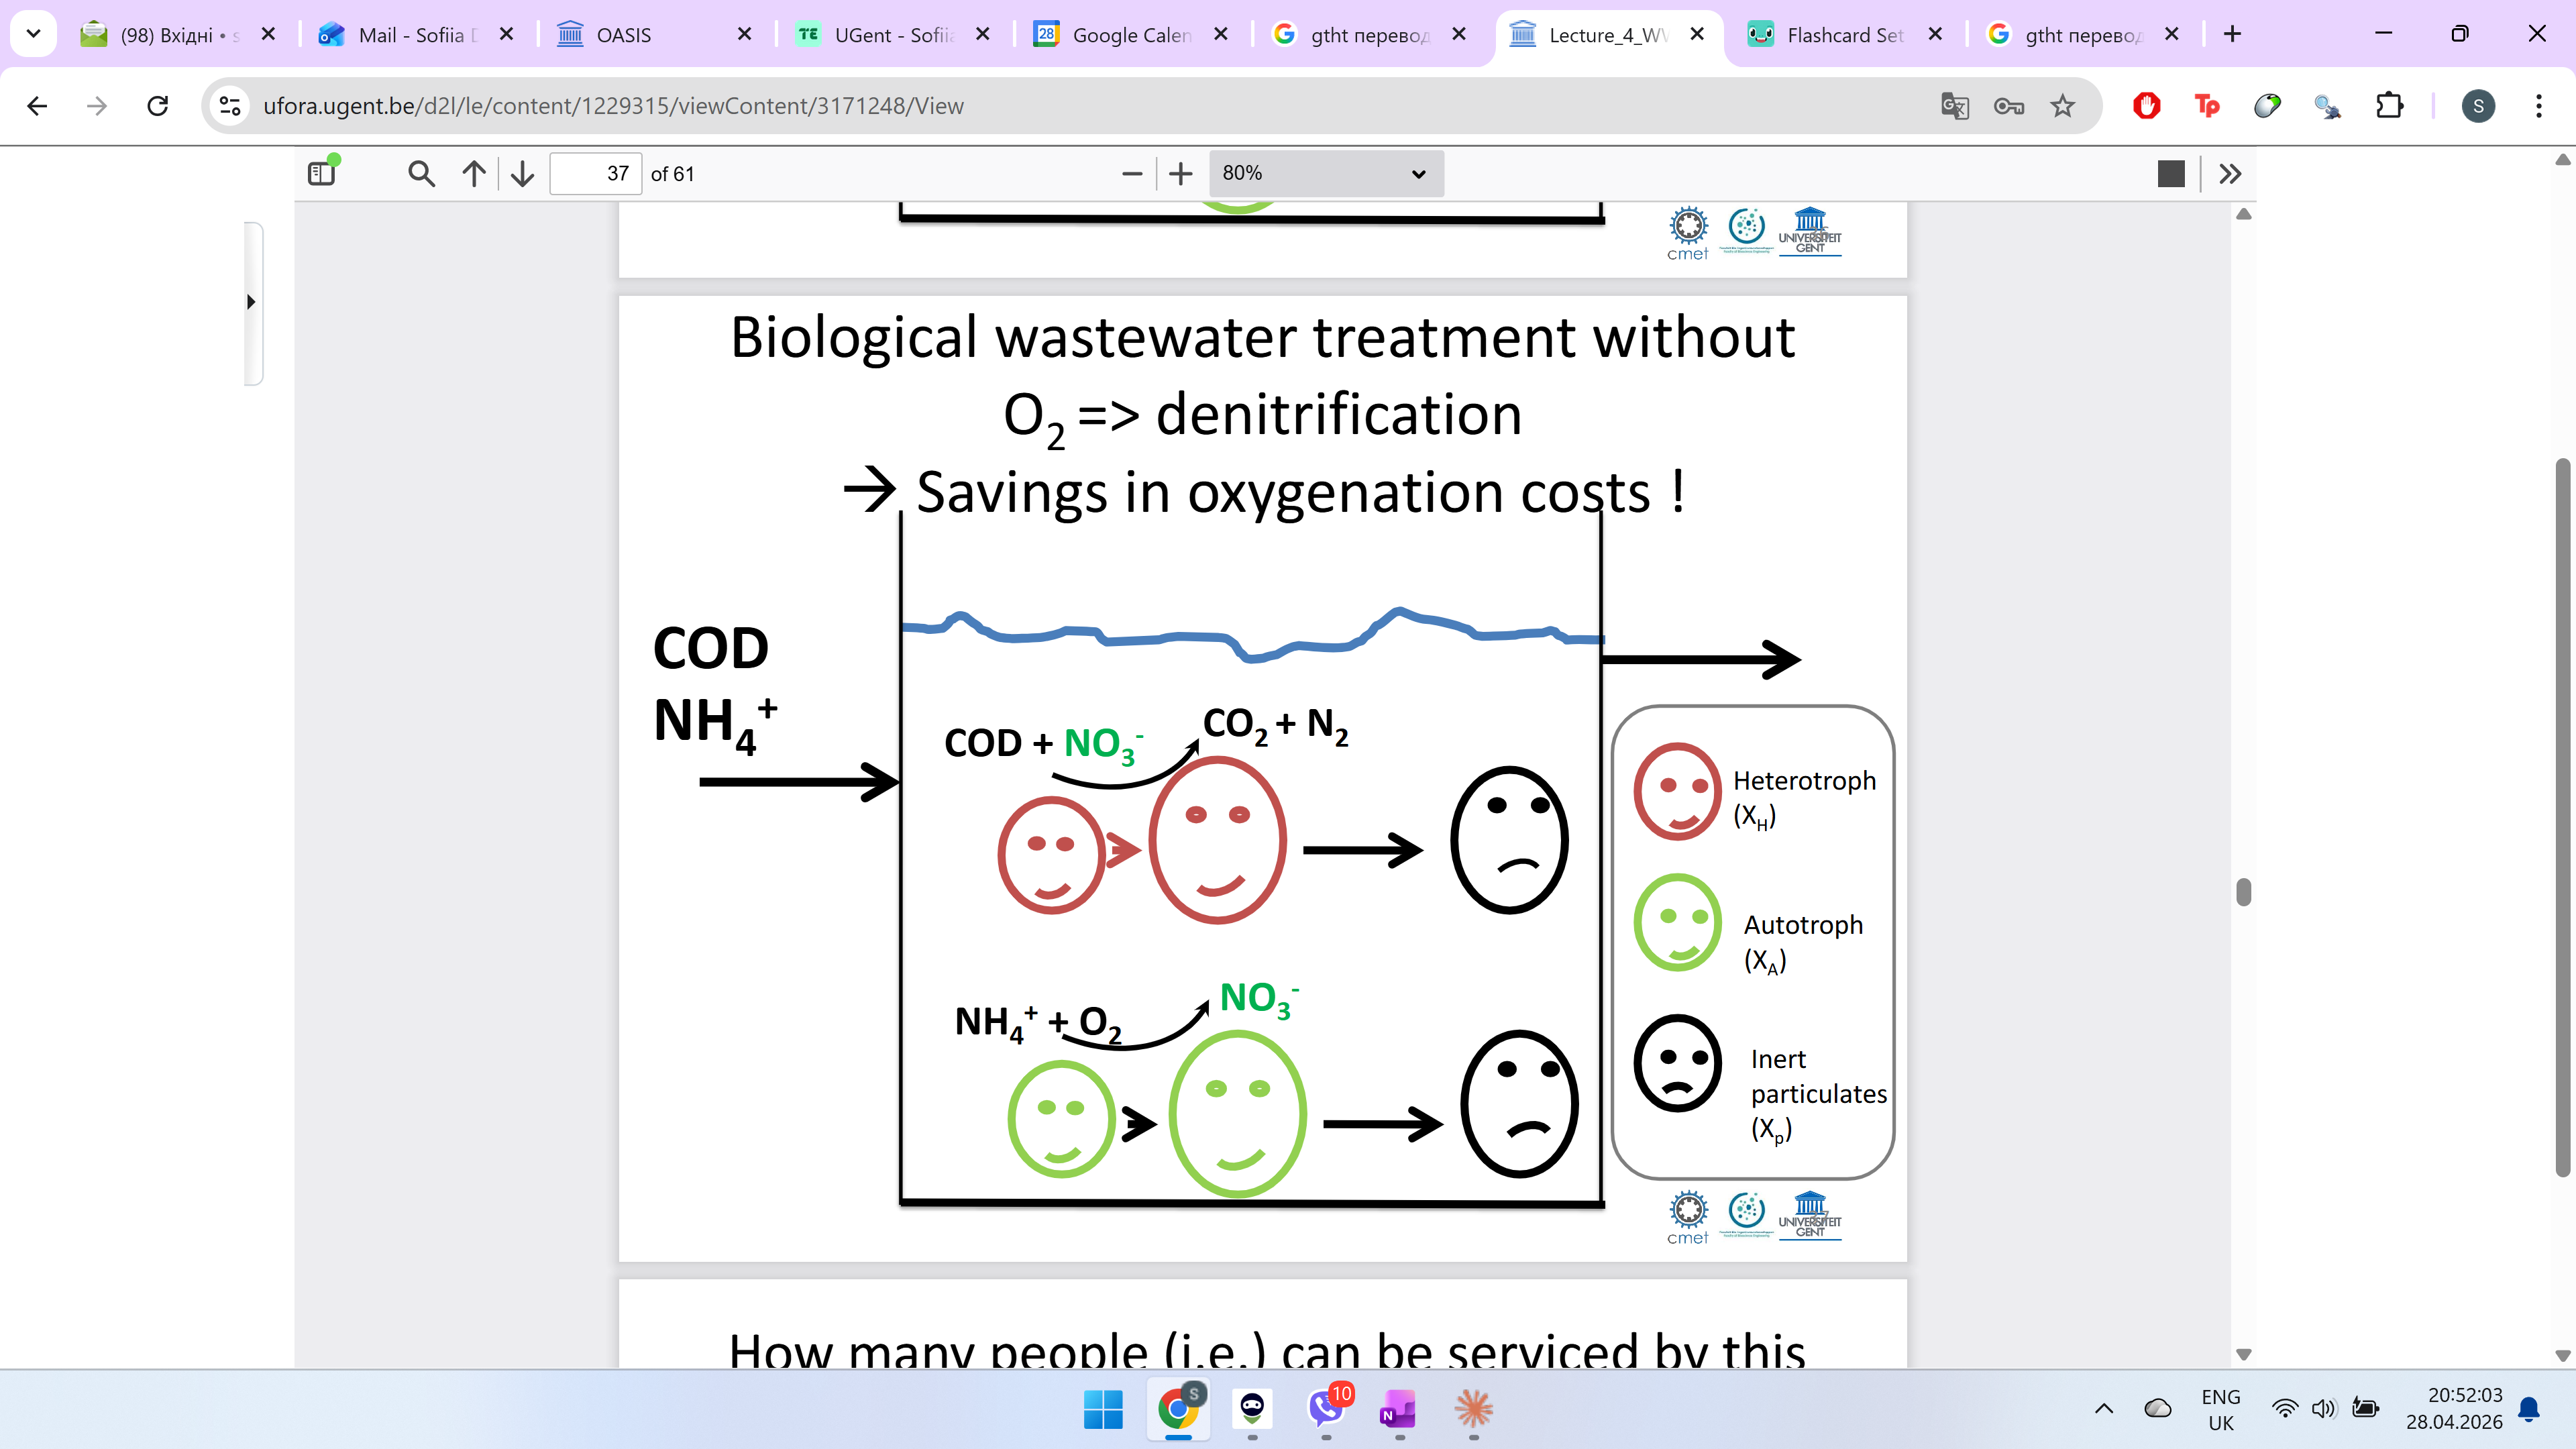Viewport: 2576px width, 1449px height.
Task: Click the page number field showing 37
Action: coord(596,173)
